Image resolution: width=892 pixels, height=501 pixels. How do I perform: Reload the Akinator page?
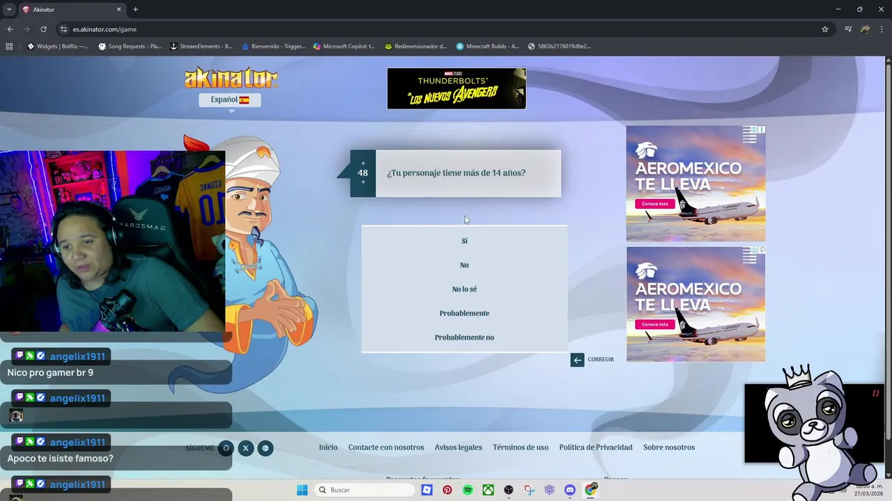click(43, 29)
